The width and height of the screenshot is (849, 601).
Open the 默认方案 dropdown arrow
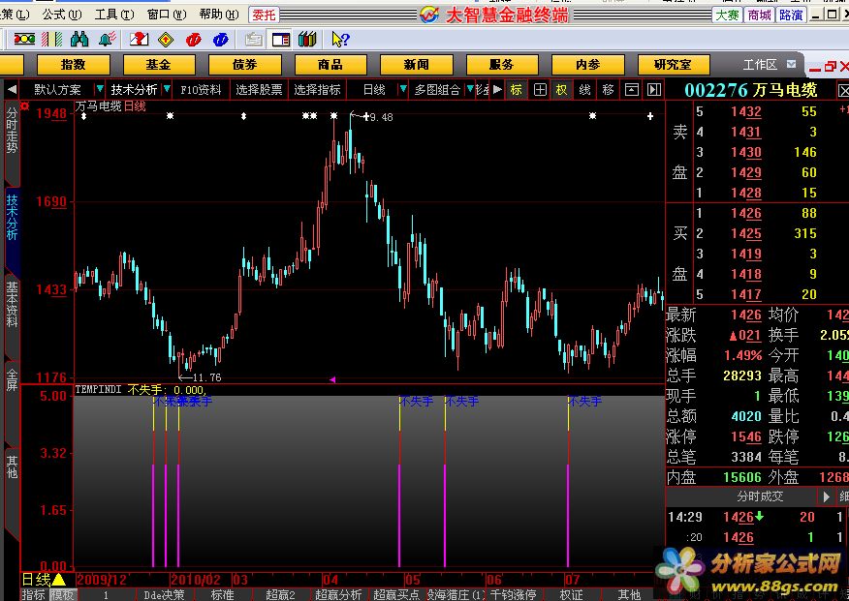pos(99,89)
